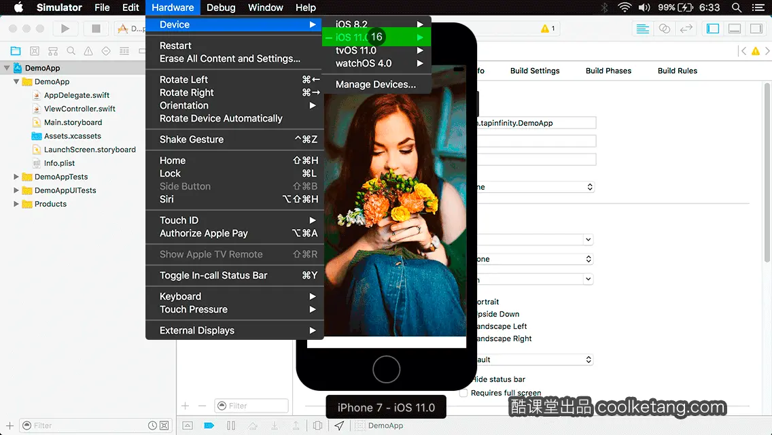Screen dimensions: 772x435
Task: Show the Version editor
Action: [x=686, y=29]
